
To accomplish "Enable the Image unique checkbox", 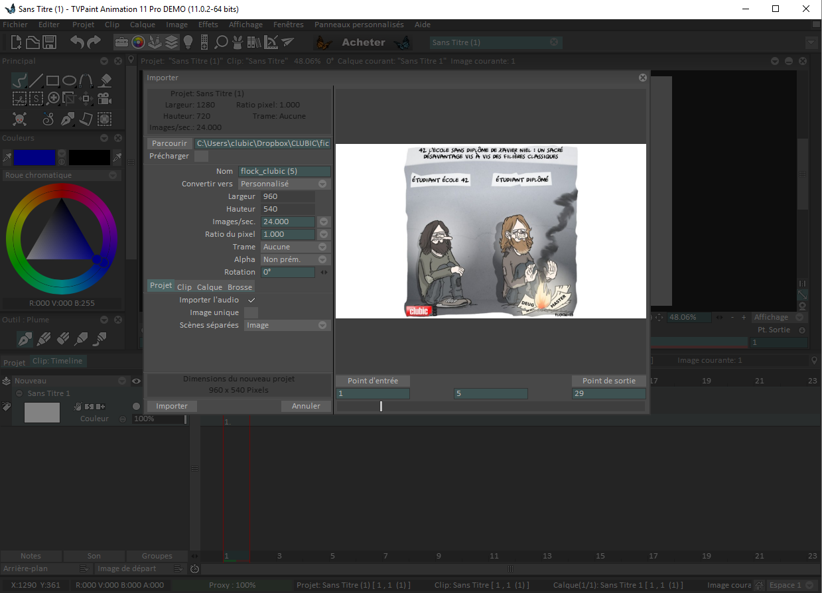I will click(x=251, y=312).
